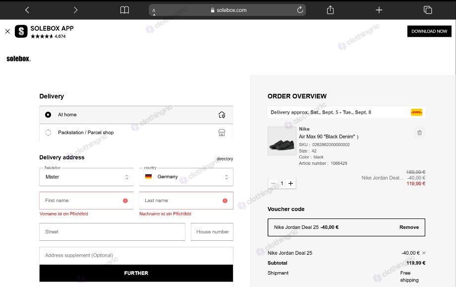Click the struck-through 159,99 € price

click(x=415, y=172)
